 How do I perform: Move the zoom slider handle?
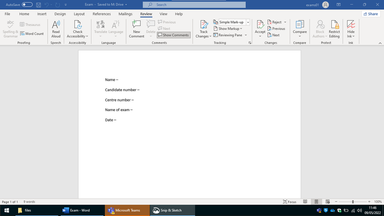(x=353, y=202)
